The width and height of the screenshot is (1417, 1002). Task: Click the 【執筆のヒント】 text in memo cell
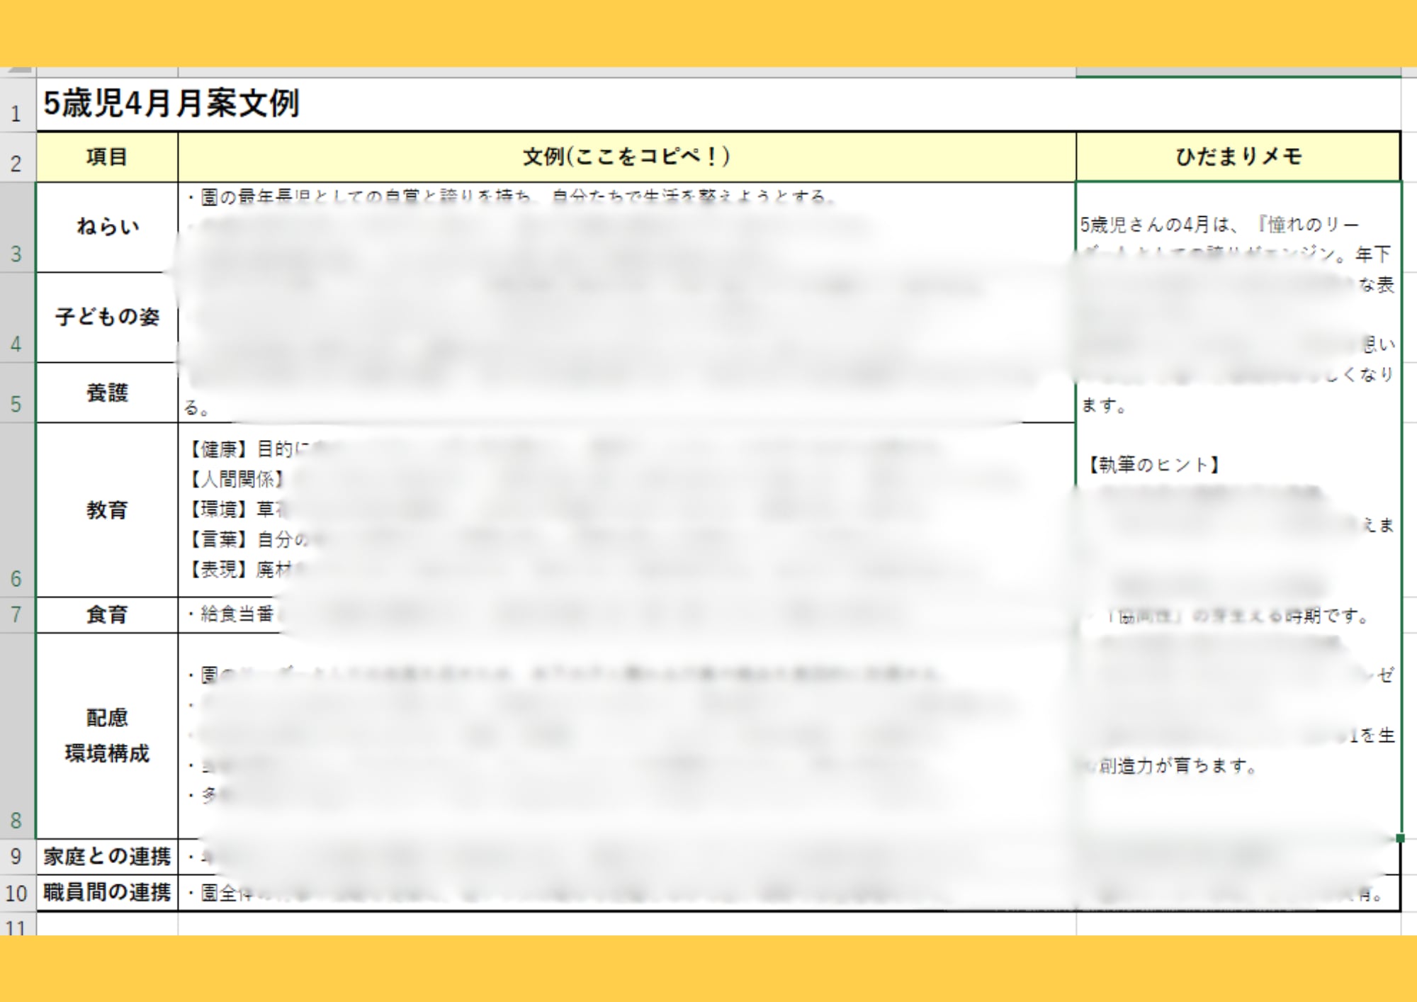click(x=1153, y=466)
